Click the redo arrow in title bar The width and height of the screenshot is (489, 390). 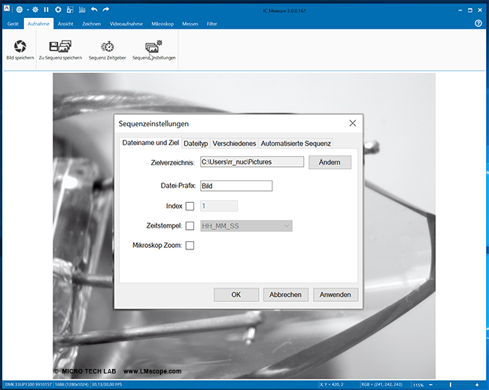[106, 10]
